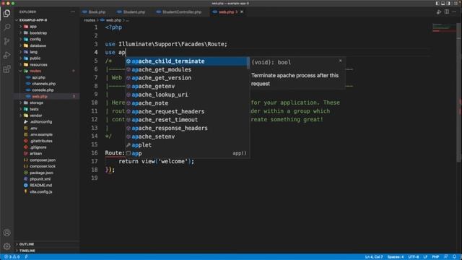Open package.json file
Image resolution: width=462 pixels, height=260 pixels.
tap(41, 173)
